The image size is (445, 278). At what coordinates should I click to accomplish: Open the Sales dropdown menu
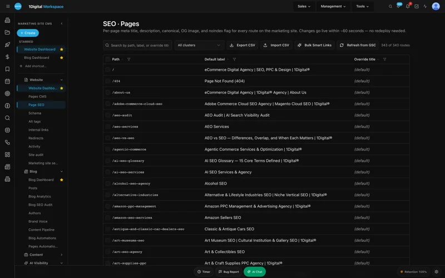pyautogui.click(x=304, y=6)
